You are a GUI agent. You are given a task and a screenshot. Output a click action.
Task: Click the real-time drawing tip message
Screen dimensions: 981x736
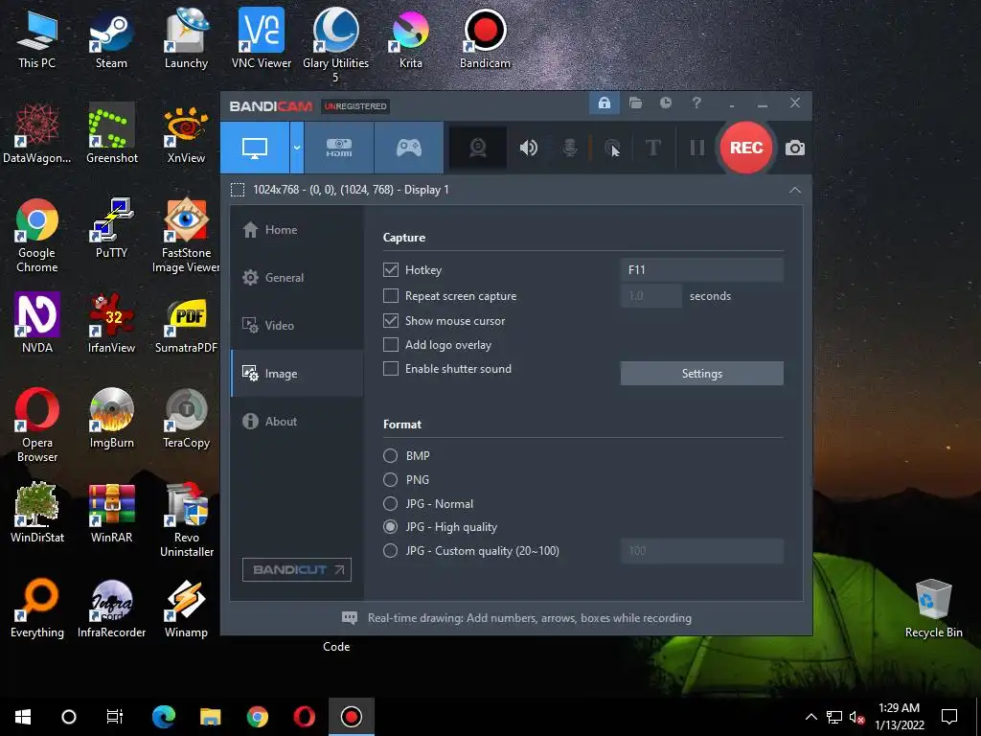(529, 618)
